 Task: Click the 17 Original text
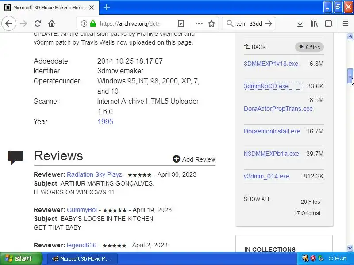tap(307, 213)
